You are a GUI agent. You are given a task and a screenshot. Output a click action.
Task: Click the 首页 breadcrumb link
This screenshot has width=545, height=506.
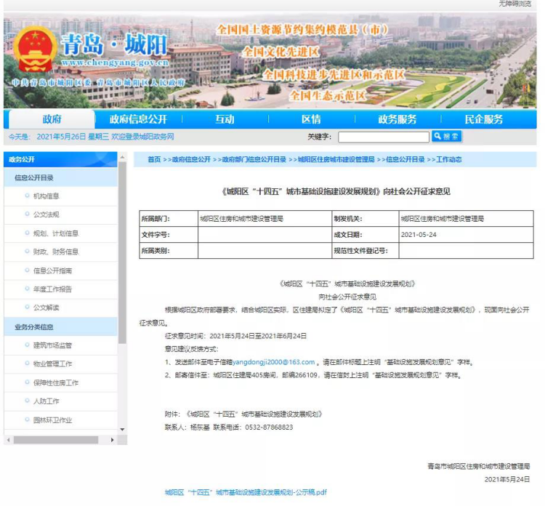(x=154, y=159)
